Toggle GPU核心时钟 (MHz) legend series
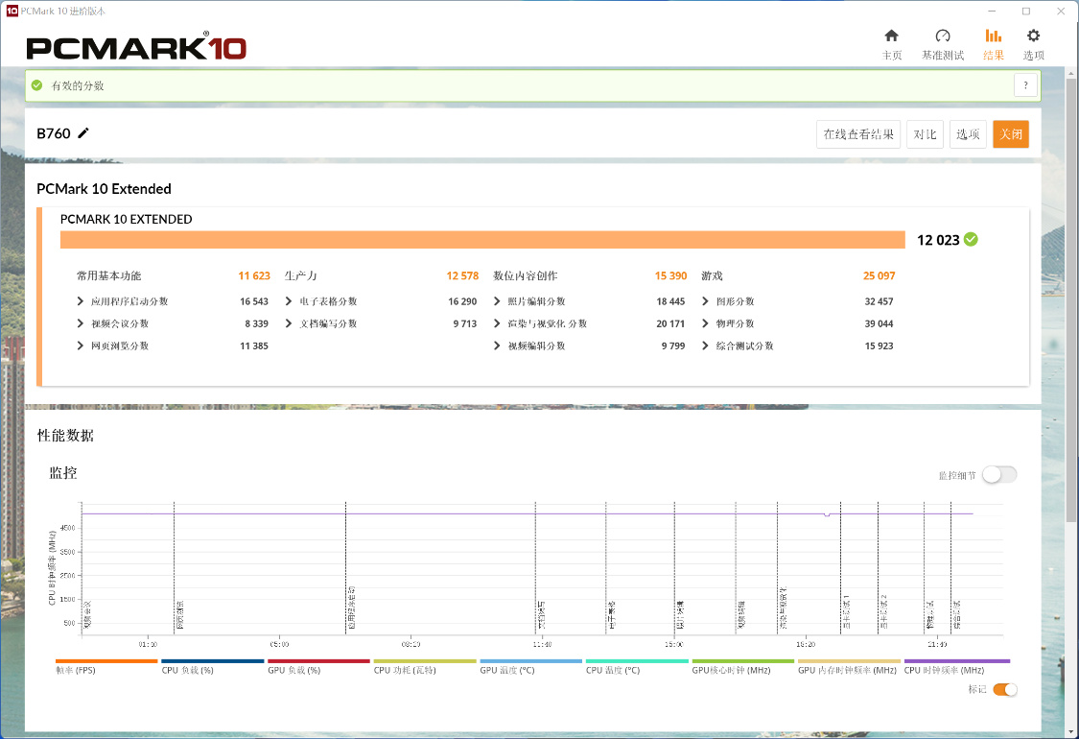The height and width of the screenshot is (739, 1079). (x=743, y=667)
